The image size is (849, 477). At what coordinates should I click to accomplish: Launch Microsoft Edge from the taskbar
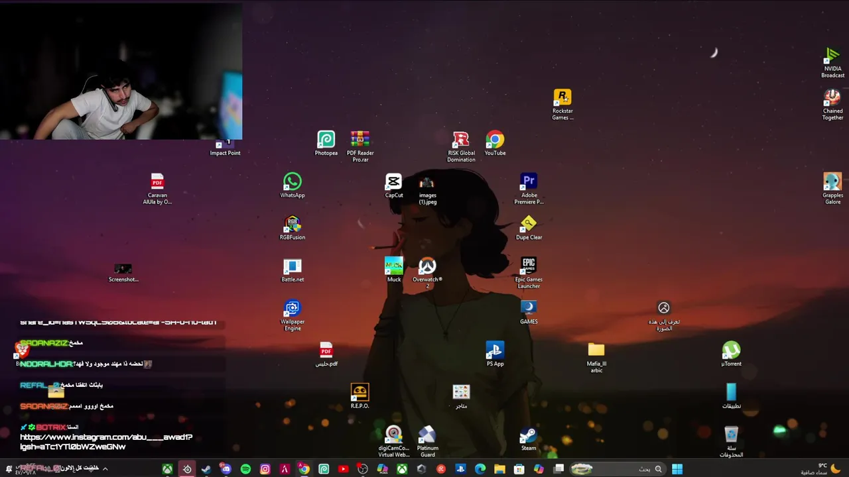point(480,469)
